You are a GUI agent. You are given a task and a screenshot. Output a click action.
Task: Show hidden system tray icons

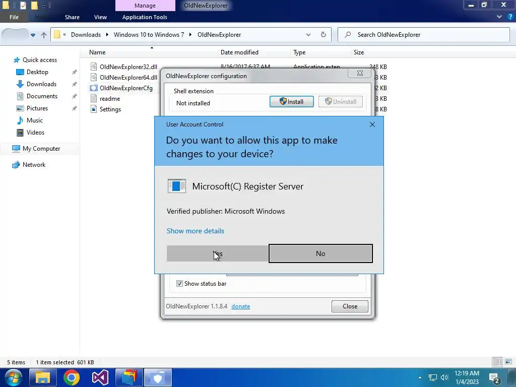(x=420, y=377)
